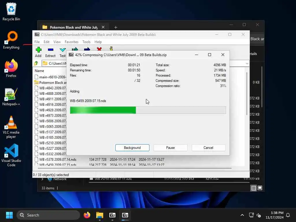The image size is (296, 222).
Task: Click the Windows Start button
Action: 9,215
